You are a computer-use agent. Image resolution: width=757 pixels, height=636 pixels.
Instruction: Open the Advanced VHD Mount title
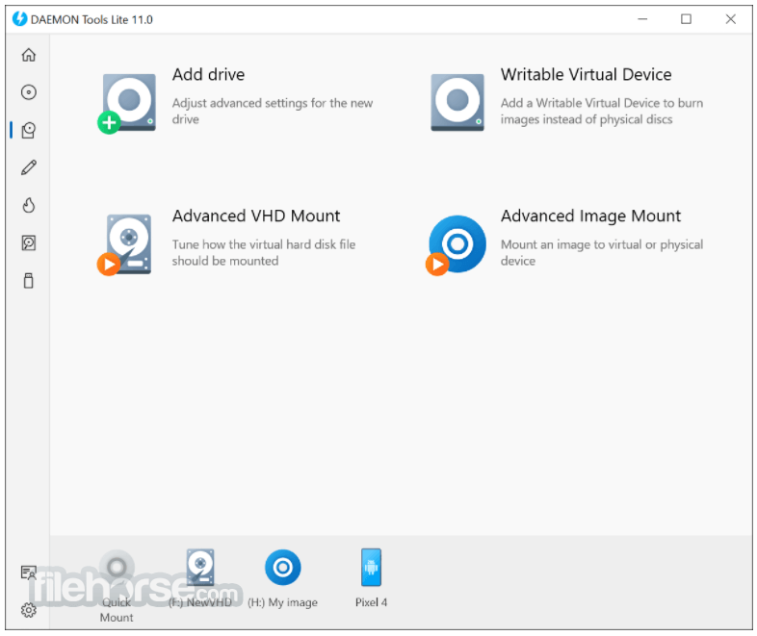pyautogui.click(x=256, y=216)
